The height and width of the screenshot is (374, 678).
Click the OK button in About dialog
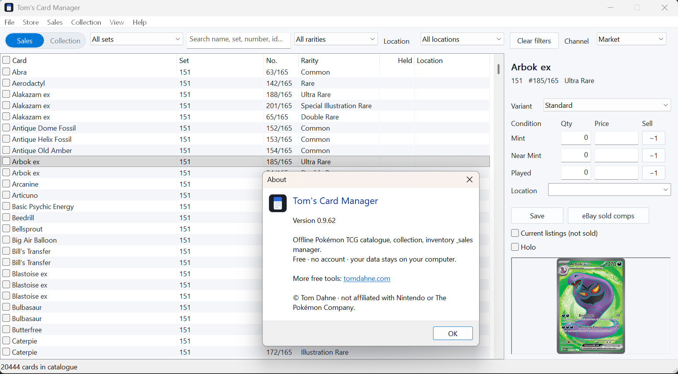[x=453, y=333]
